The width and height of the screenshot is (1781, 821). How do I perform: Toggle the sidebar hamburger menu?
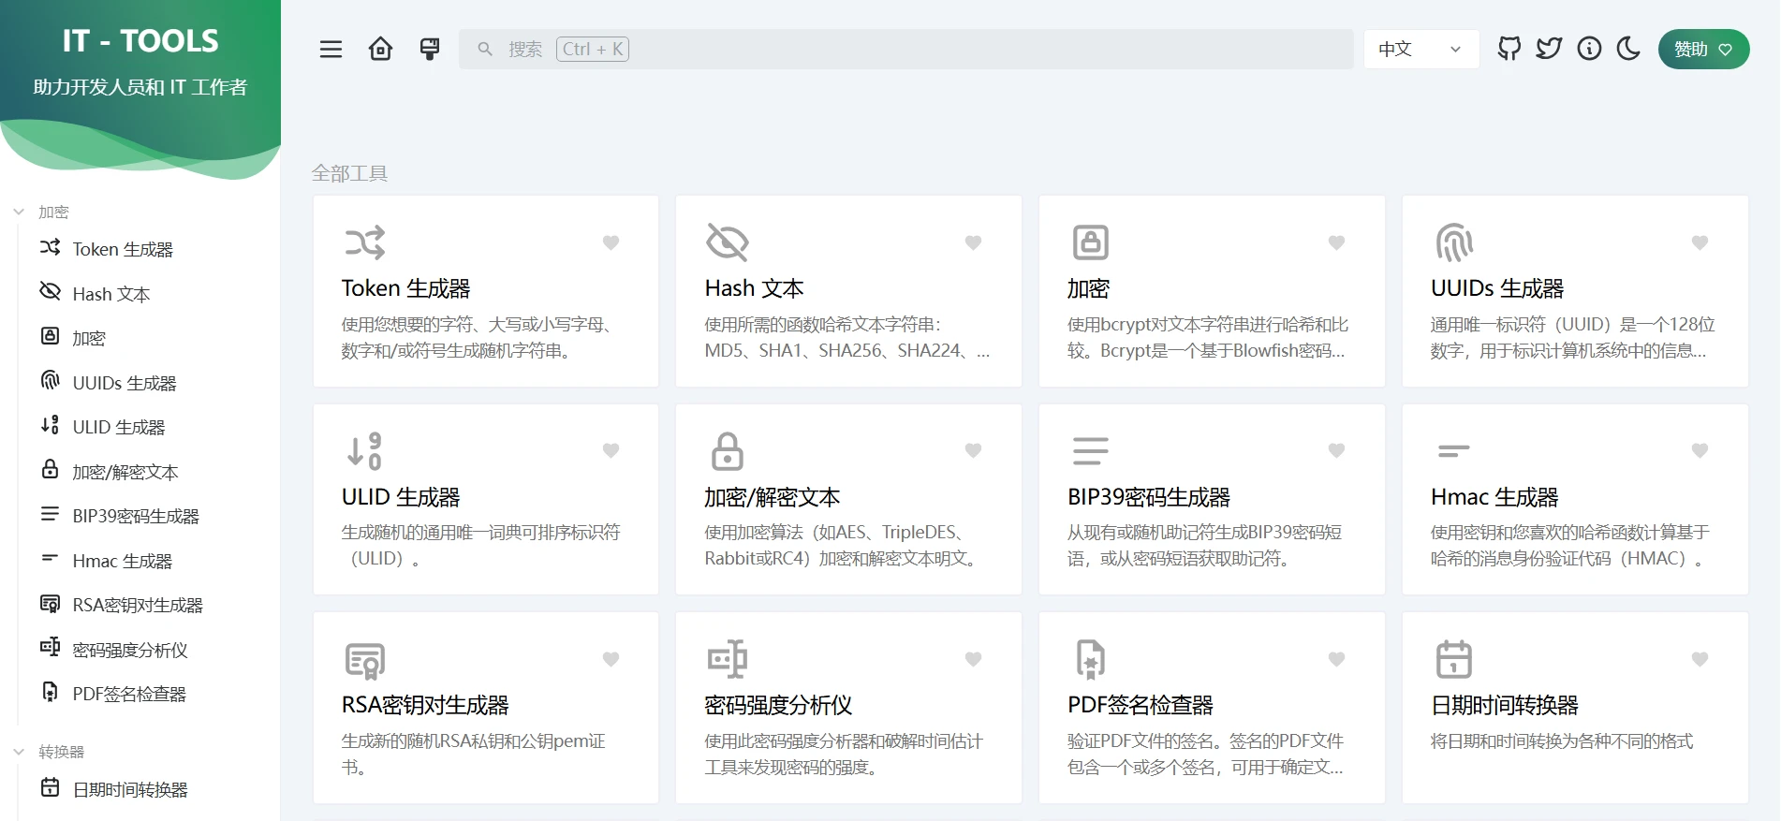[331, 50]
